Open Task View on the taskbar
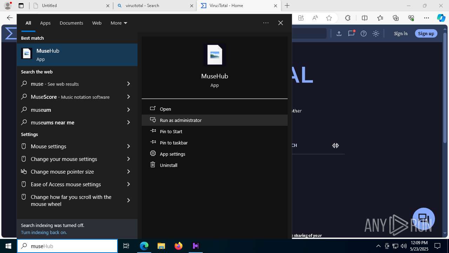The width and height of the screenshot is (449, 253). pos(126,246)
